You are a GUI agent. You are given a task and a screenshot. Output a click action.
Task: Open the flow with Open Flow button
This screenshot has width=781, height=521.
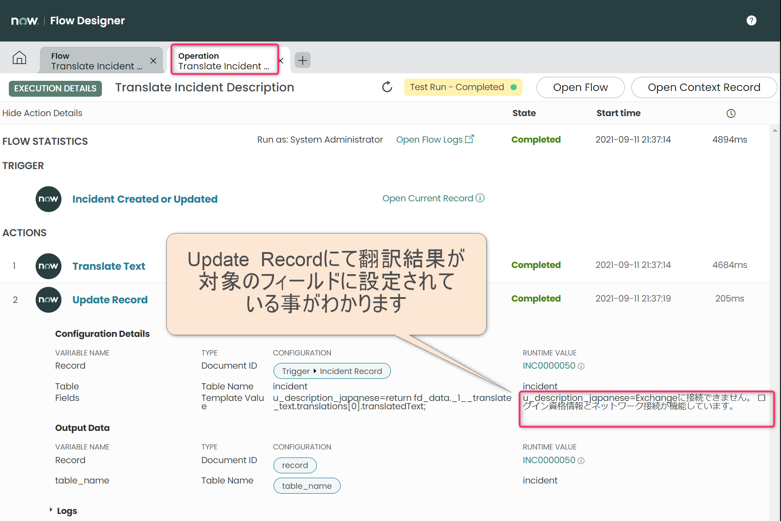[x=580, y=87]
